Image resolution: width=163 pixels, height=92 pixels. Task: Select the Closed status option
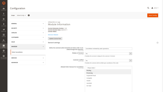tap(108, 81)
